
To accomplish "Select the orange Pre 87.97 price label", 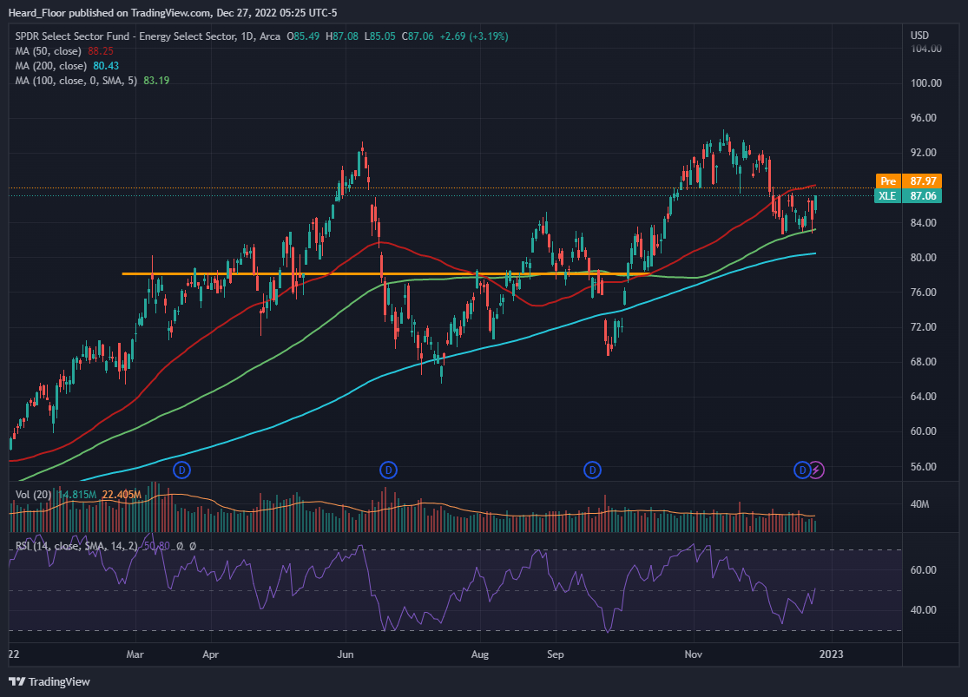I will coord(909,181).
